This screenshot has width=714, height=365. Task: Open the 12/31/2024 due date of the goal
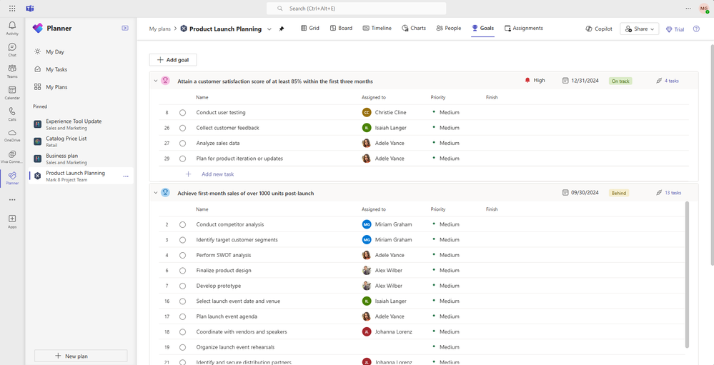point(580,81)
